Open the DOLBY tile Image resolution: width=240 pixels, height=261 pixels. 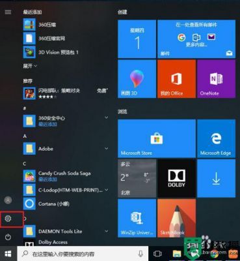177,178
